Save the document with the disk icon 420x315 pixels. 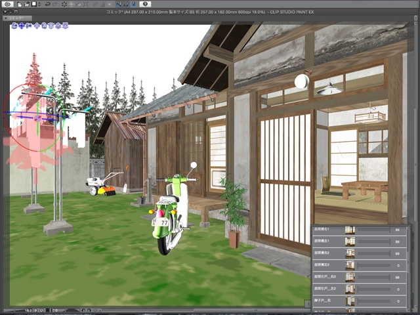(x=34, y=5)
